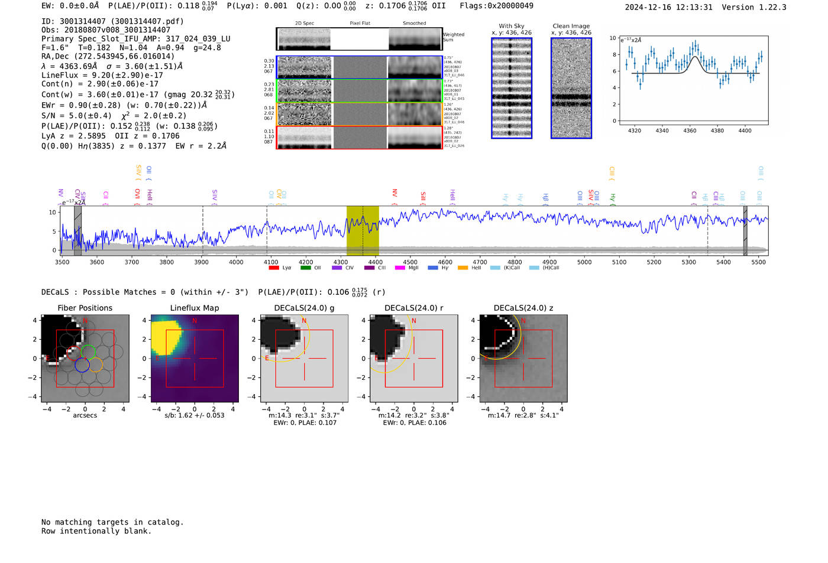Click the gray hatched region near 5460 Å
This screenshot has height=563, width=828.
[x=745, y=230]
